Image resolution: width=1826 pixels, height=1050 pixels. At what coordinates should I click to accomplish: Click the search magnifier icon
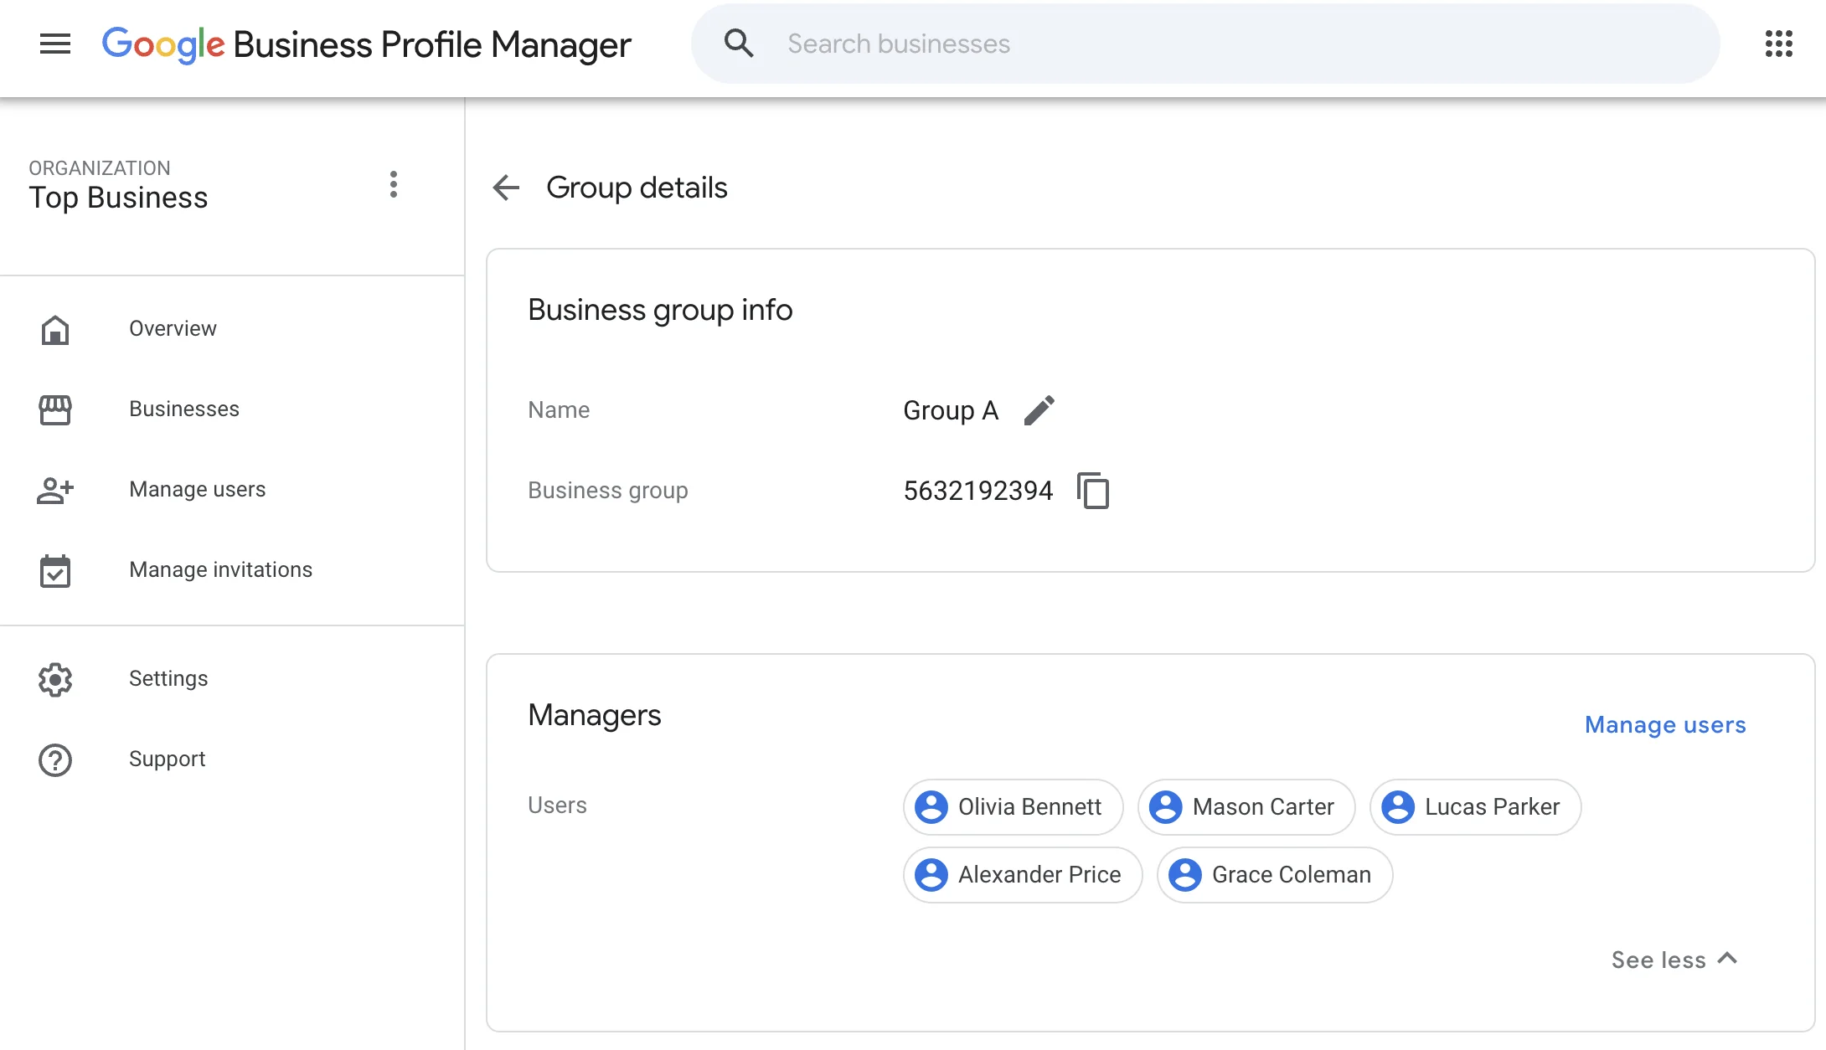(x=740, y=43)
